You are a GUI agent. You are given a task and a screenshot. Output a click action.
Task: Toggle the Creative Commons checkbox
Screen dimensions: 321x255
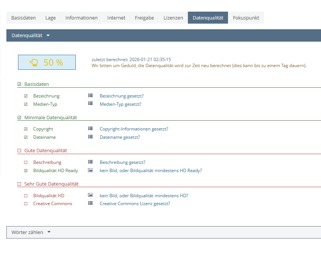26,204
